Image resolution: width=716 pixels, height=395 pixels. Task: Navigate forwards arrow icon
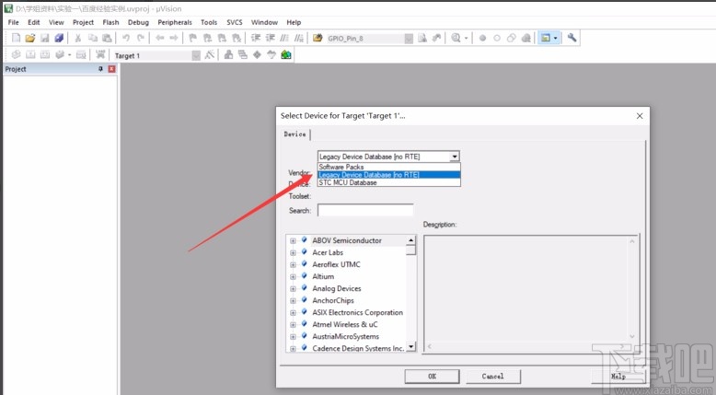point(174,38)
